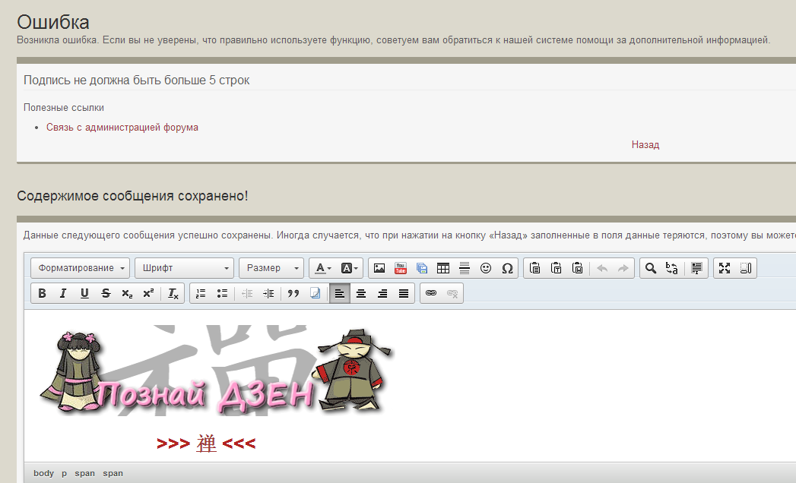Screen dimensions: 796x483
Task: Insert a numbered list
Action: (201, 293)
